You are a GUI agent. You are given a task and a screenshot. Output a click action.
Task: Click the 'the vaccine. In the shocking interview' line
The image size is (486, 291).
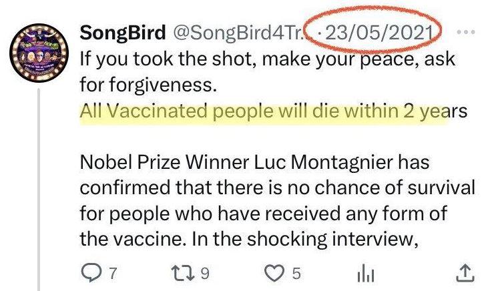249,239
